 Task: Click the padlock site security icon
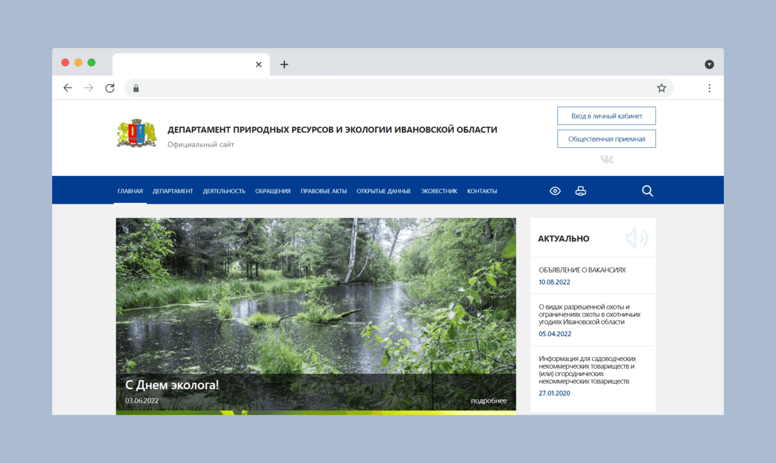coord(136,88)
